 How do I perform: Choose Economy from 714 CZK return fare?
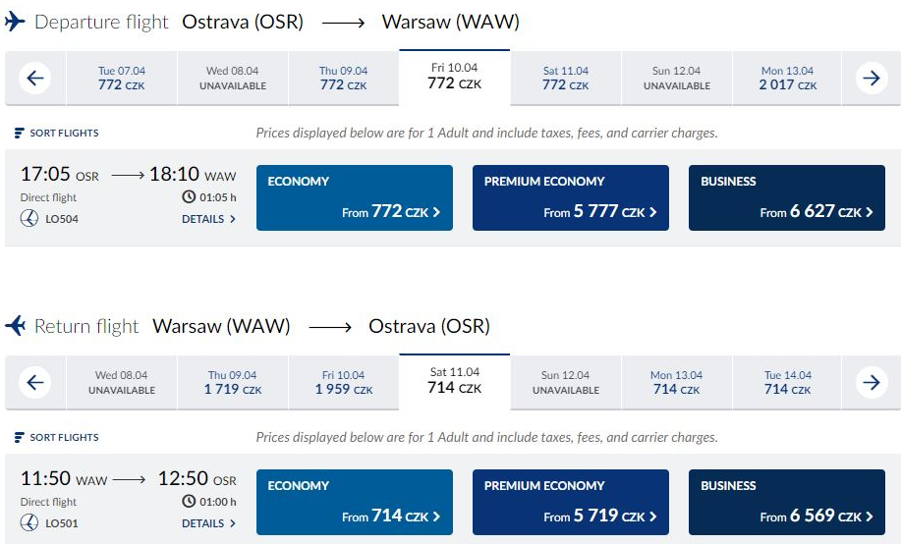355,503
